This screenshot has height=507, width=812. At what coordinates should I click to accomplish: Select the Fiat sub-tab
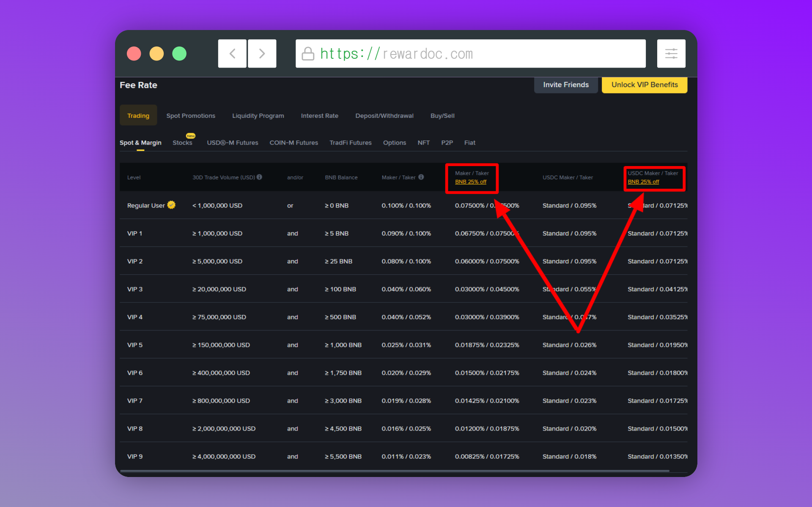[x=470, y=143]
